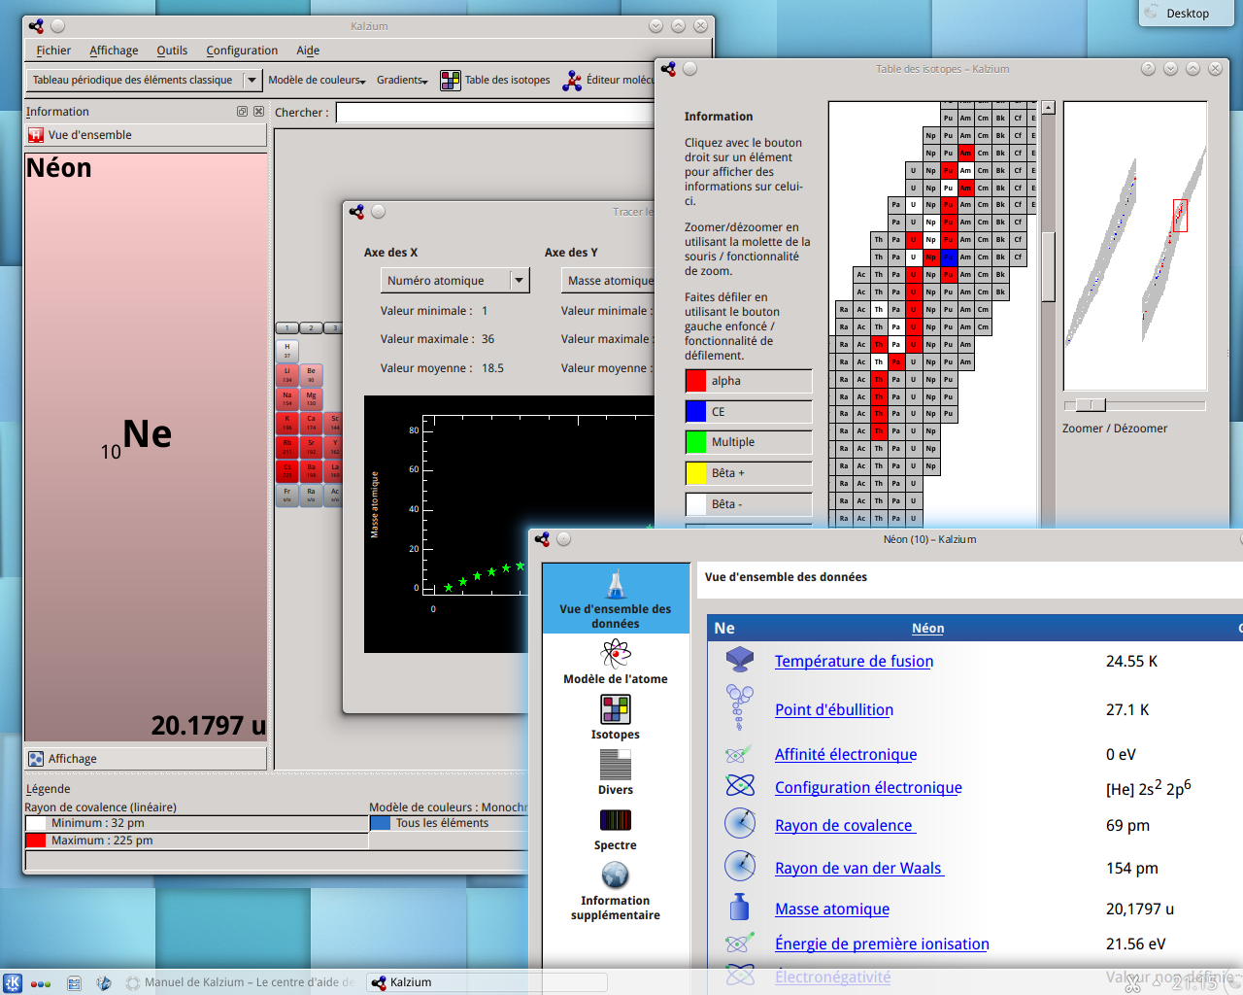The height and width of the screenshot is (995, 1243).
Task: Click the activities dots icon in taskbar
Action: pos(41,983)
